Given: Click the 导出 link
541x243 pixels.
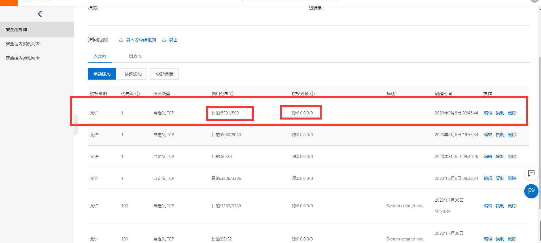Looking at the screenshot, I should click(x=173, y=40).
